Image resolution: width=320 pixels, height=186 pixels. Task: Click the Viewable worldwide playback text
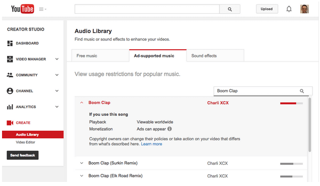point(155,122)
